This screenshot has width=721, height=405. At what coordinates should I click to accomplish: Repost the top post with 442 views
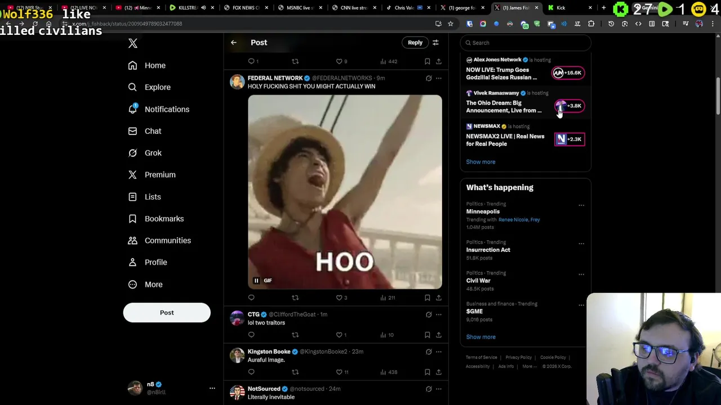[295, 61]
